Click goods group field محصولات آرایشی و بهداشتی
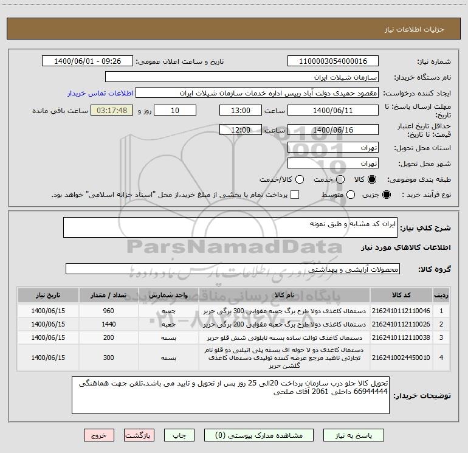 tap(233, 269)
